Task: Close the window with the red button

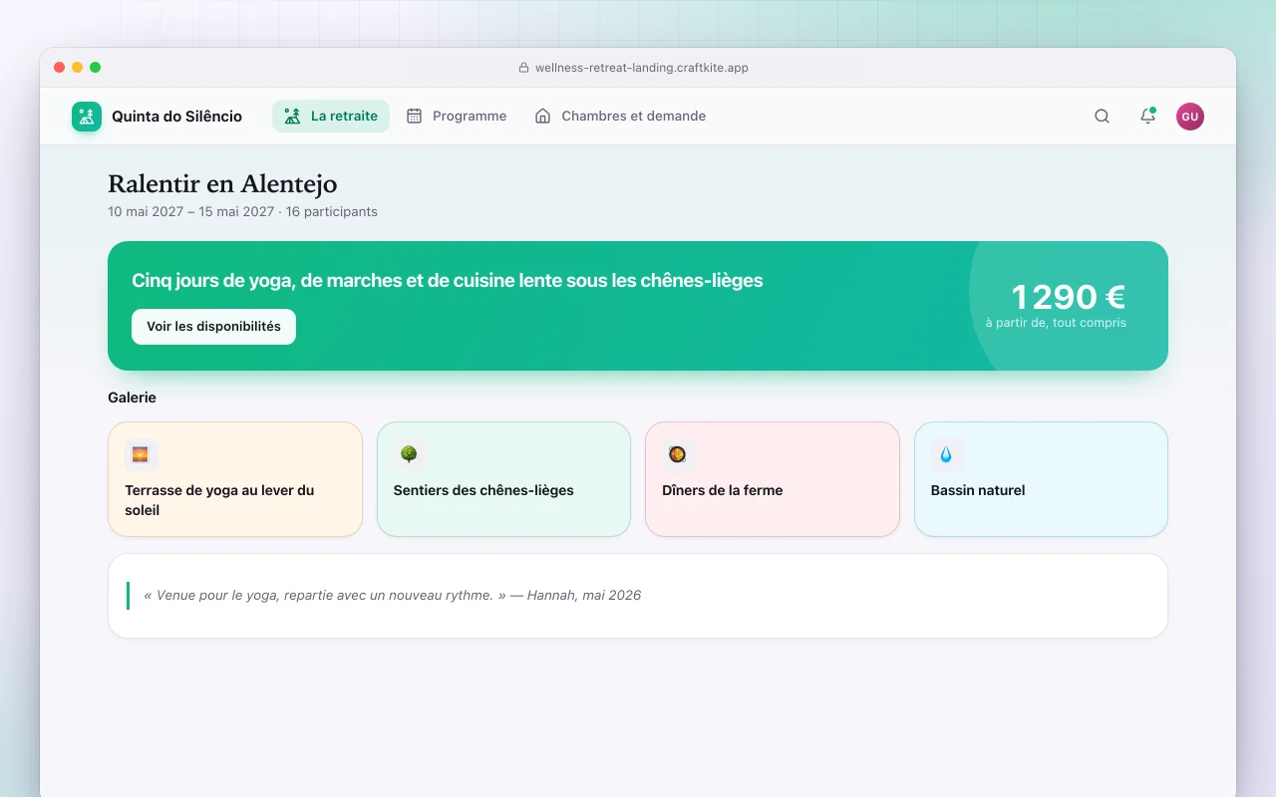Action: point(60,68)
